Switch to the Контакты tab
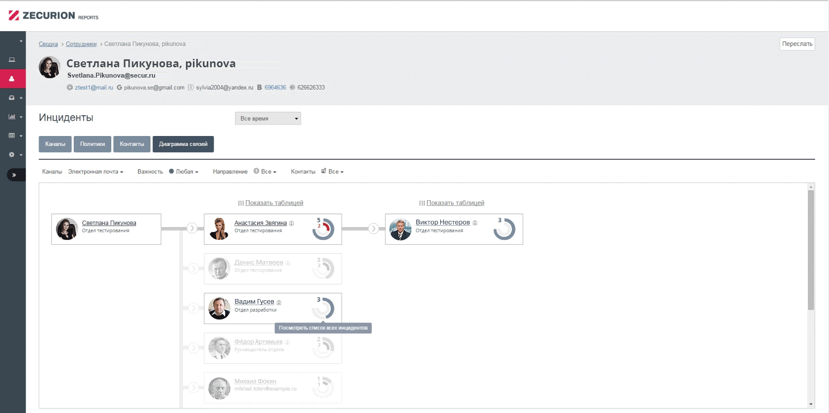The height and width of the screenshot is (413, 829). coord(132,144)
